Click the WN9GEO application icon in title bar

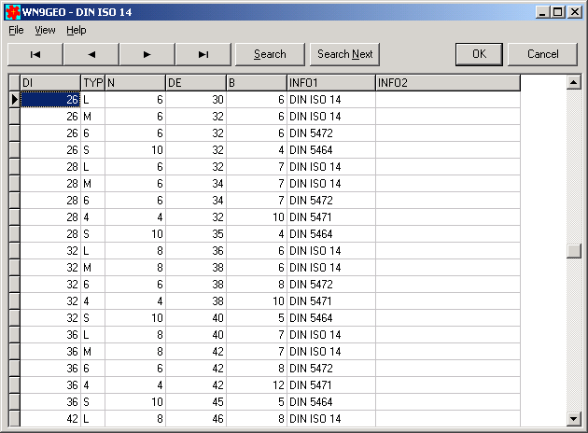[x=11, y=11]
